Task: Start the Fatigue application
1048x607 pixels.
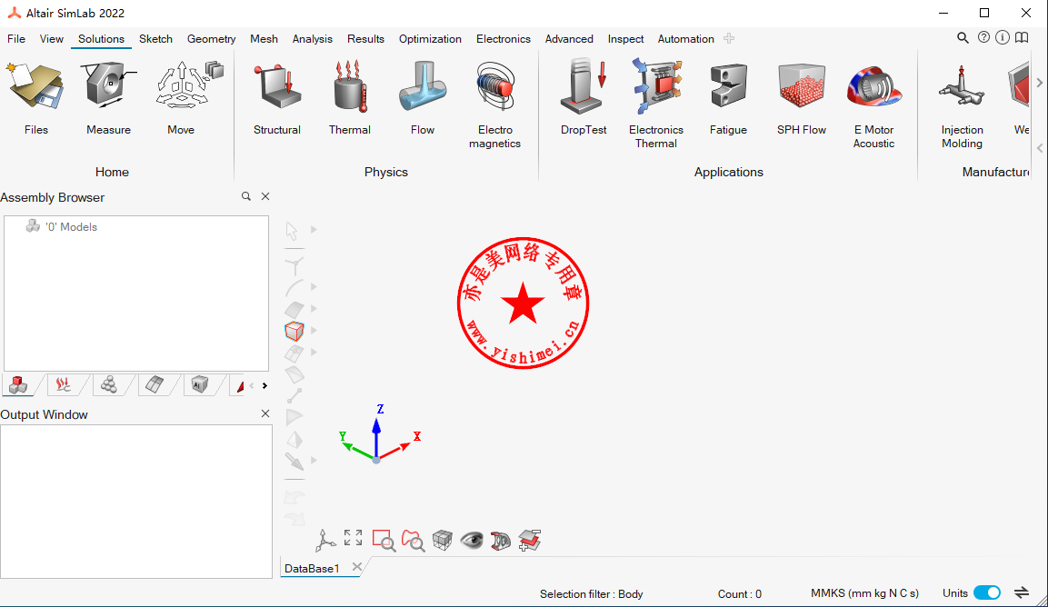Action: pos(729,97)
